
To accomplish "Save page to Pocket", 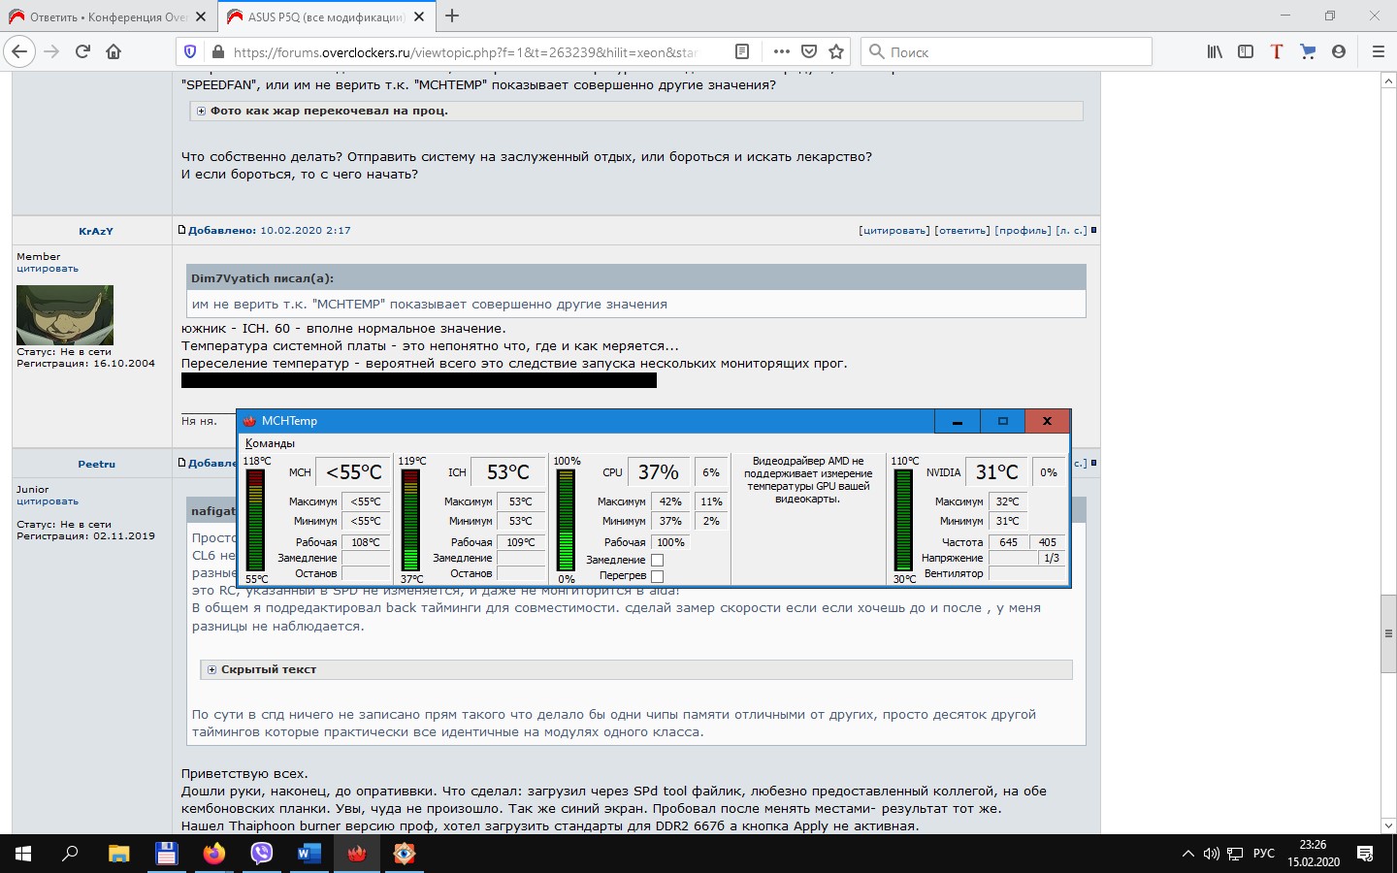I will 809,51.
